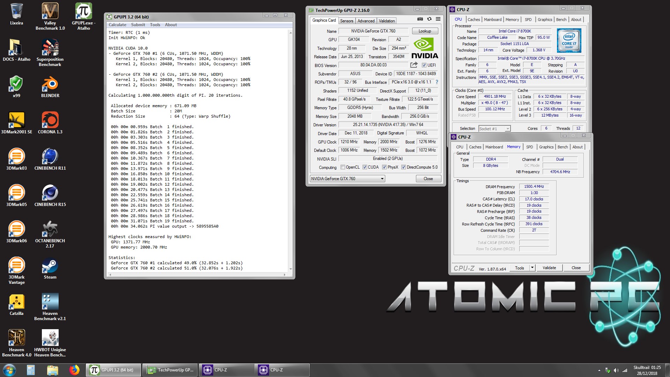Launch CINEBENCH R15 shortcut
This screenshot has width=670, height=377.
coord(50,195)
